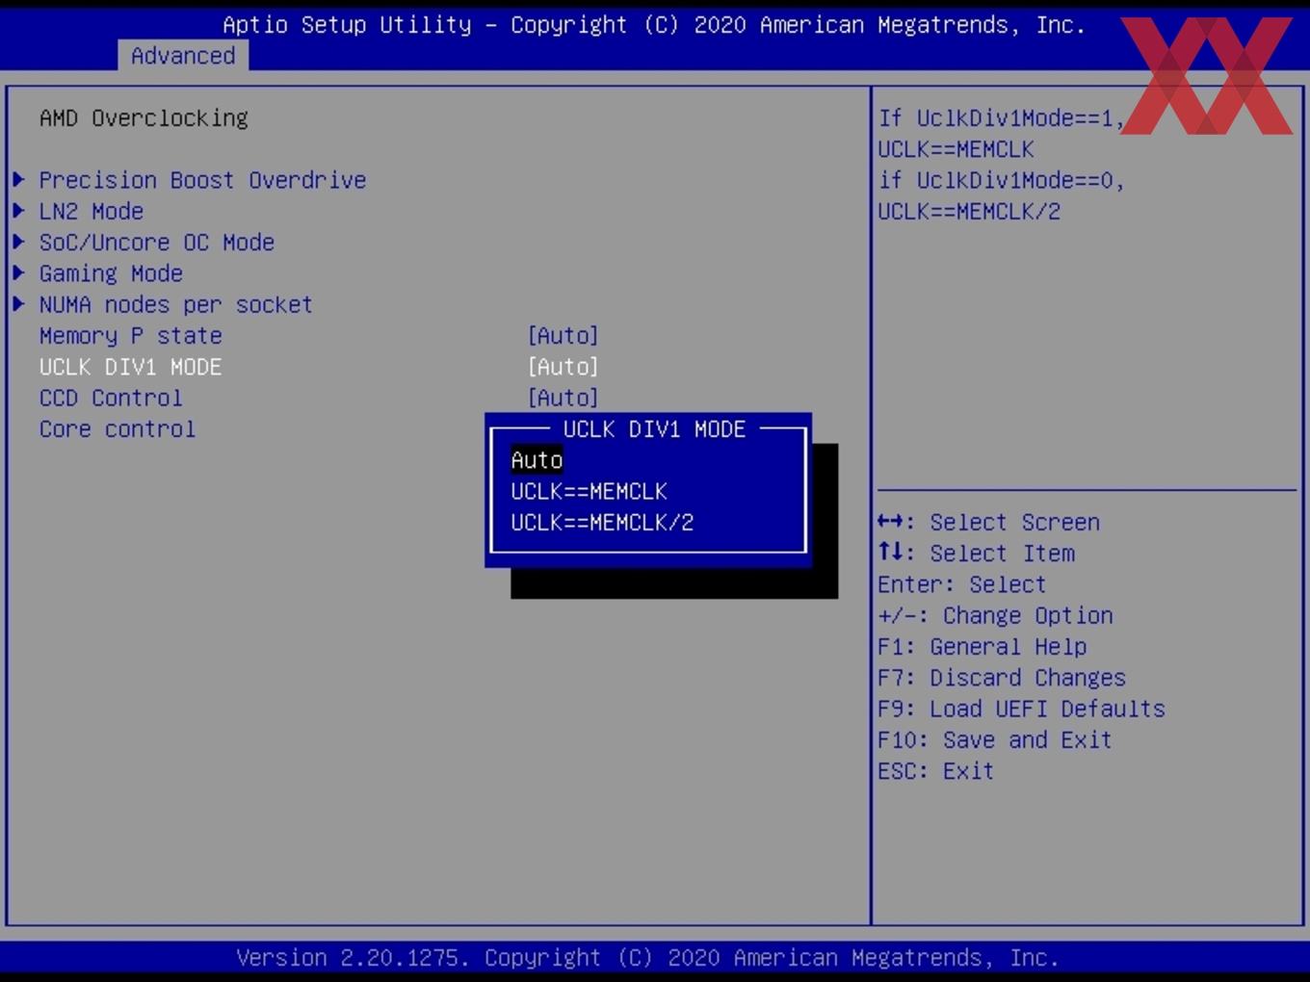Expand NUMA nodes per socket arrow

[18, 303]
